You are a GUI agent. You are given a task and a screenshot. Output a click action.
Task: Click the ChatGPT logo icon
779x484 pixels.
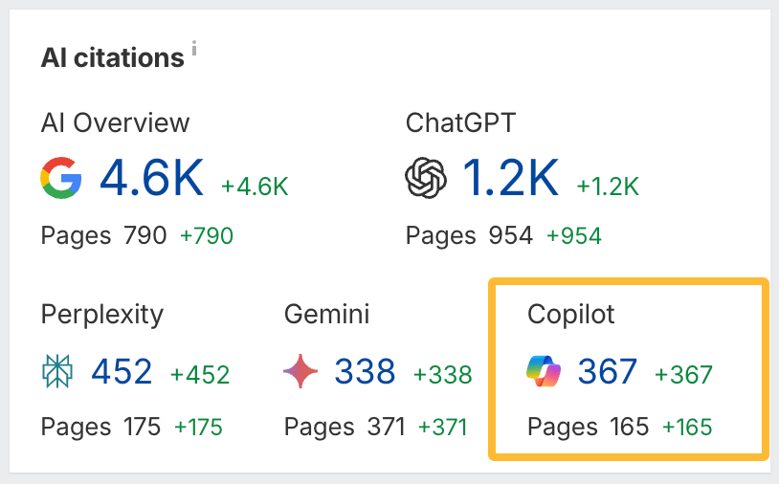click(x=427, y=179)
